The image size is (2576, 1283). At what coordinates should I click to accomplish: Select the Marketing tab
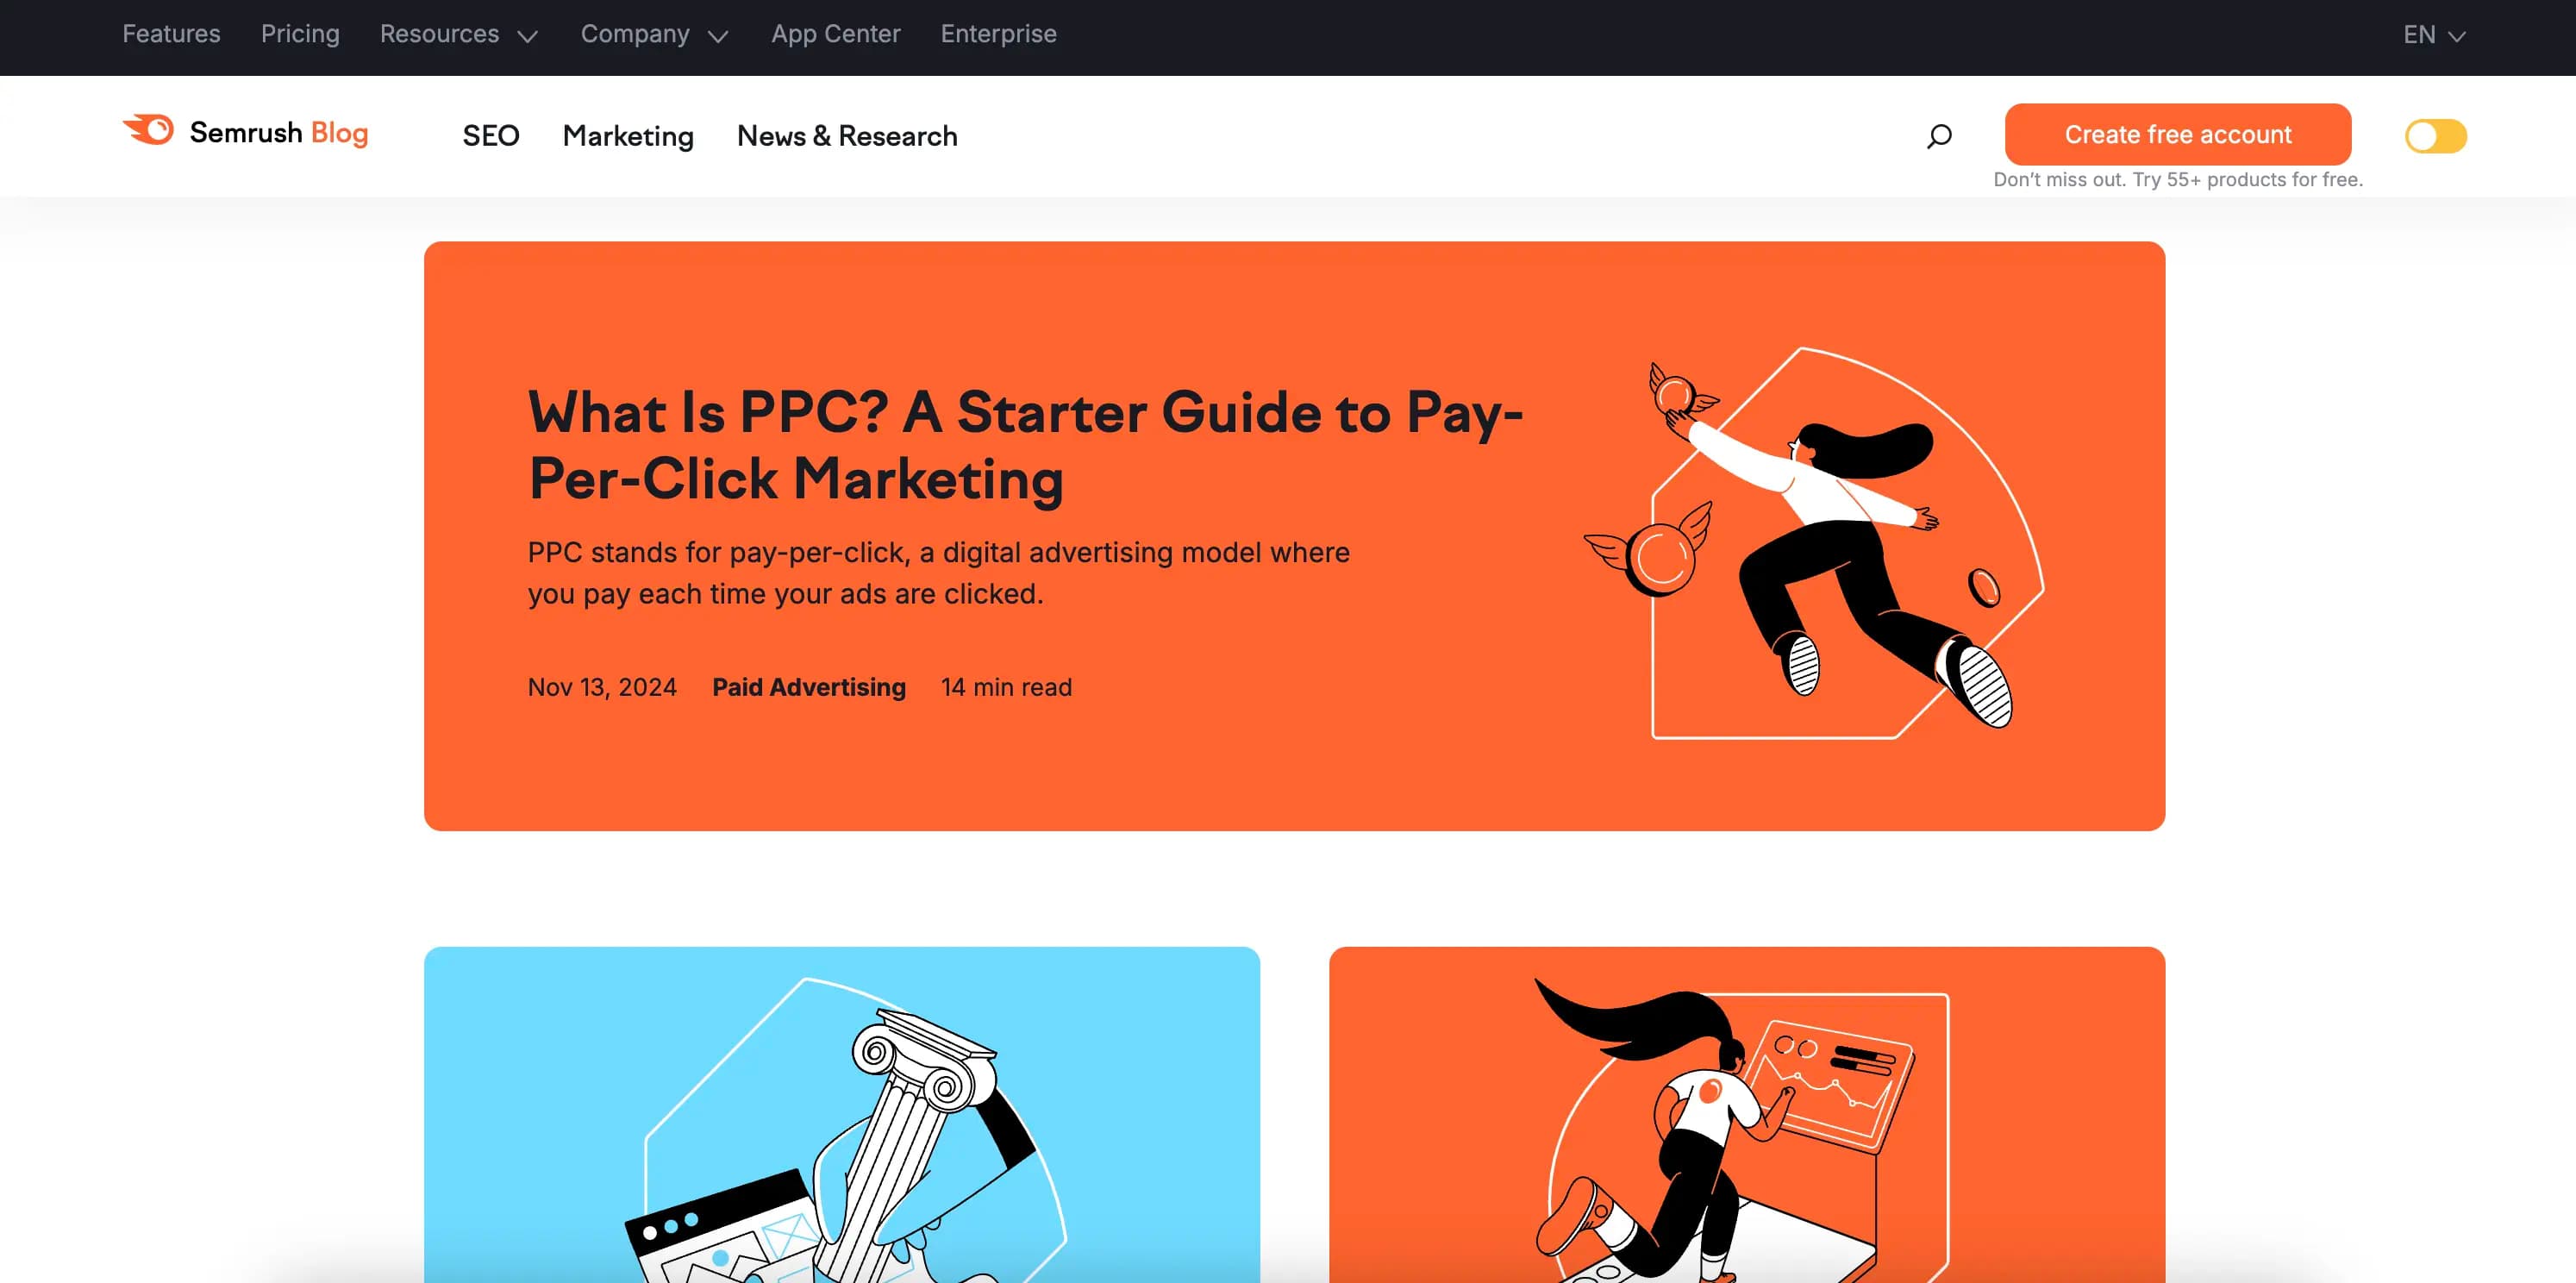pos(628,136)
